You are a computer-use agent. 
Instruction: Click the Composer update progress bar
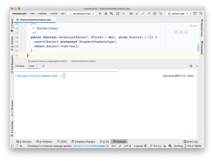[89, 146]
